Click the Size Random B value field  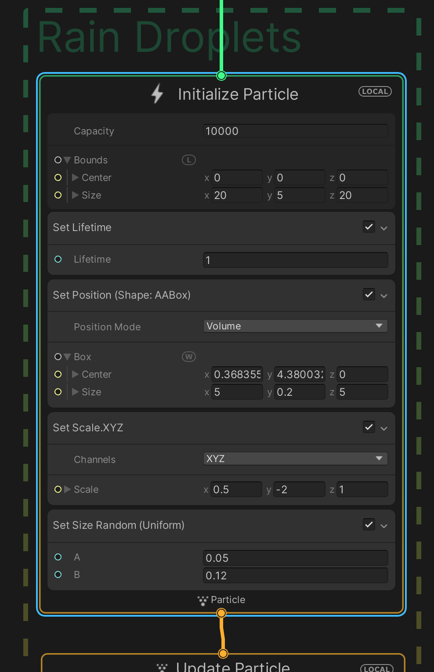coord(295,575)
